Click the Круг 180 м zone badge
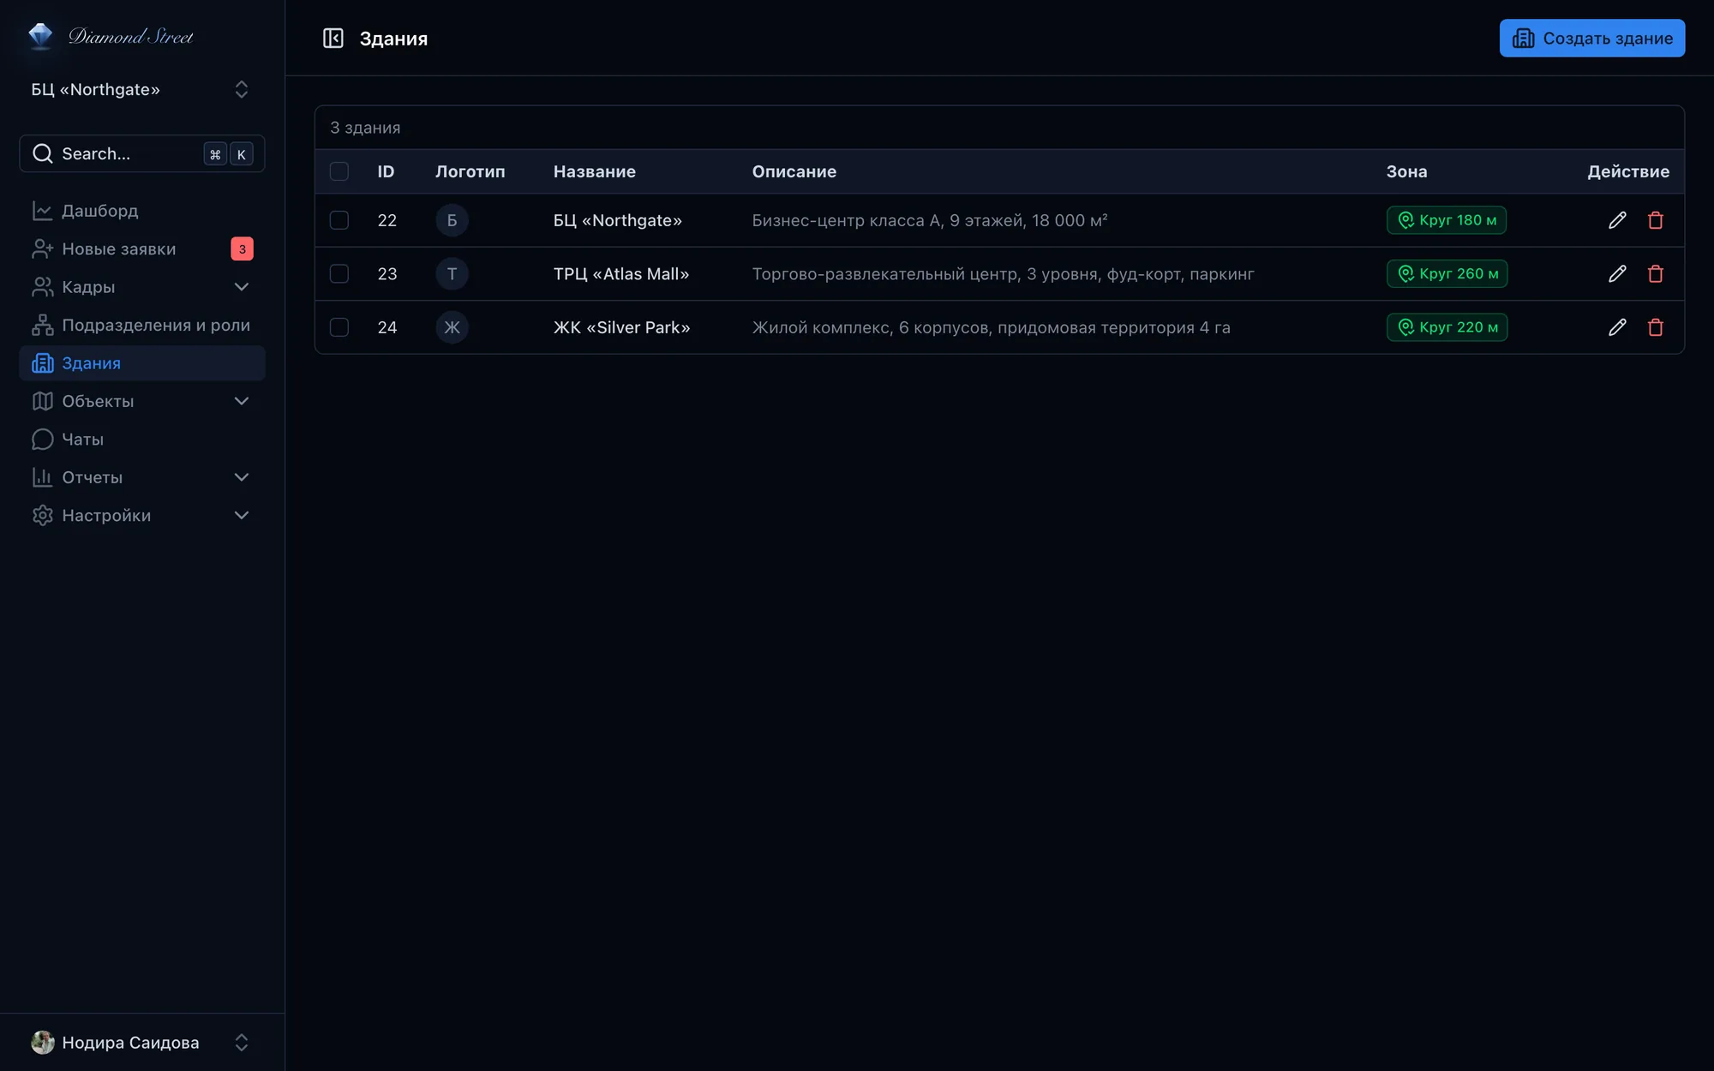This screenshot has width=1714, height=1071. click(x=1446, y=220)
